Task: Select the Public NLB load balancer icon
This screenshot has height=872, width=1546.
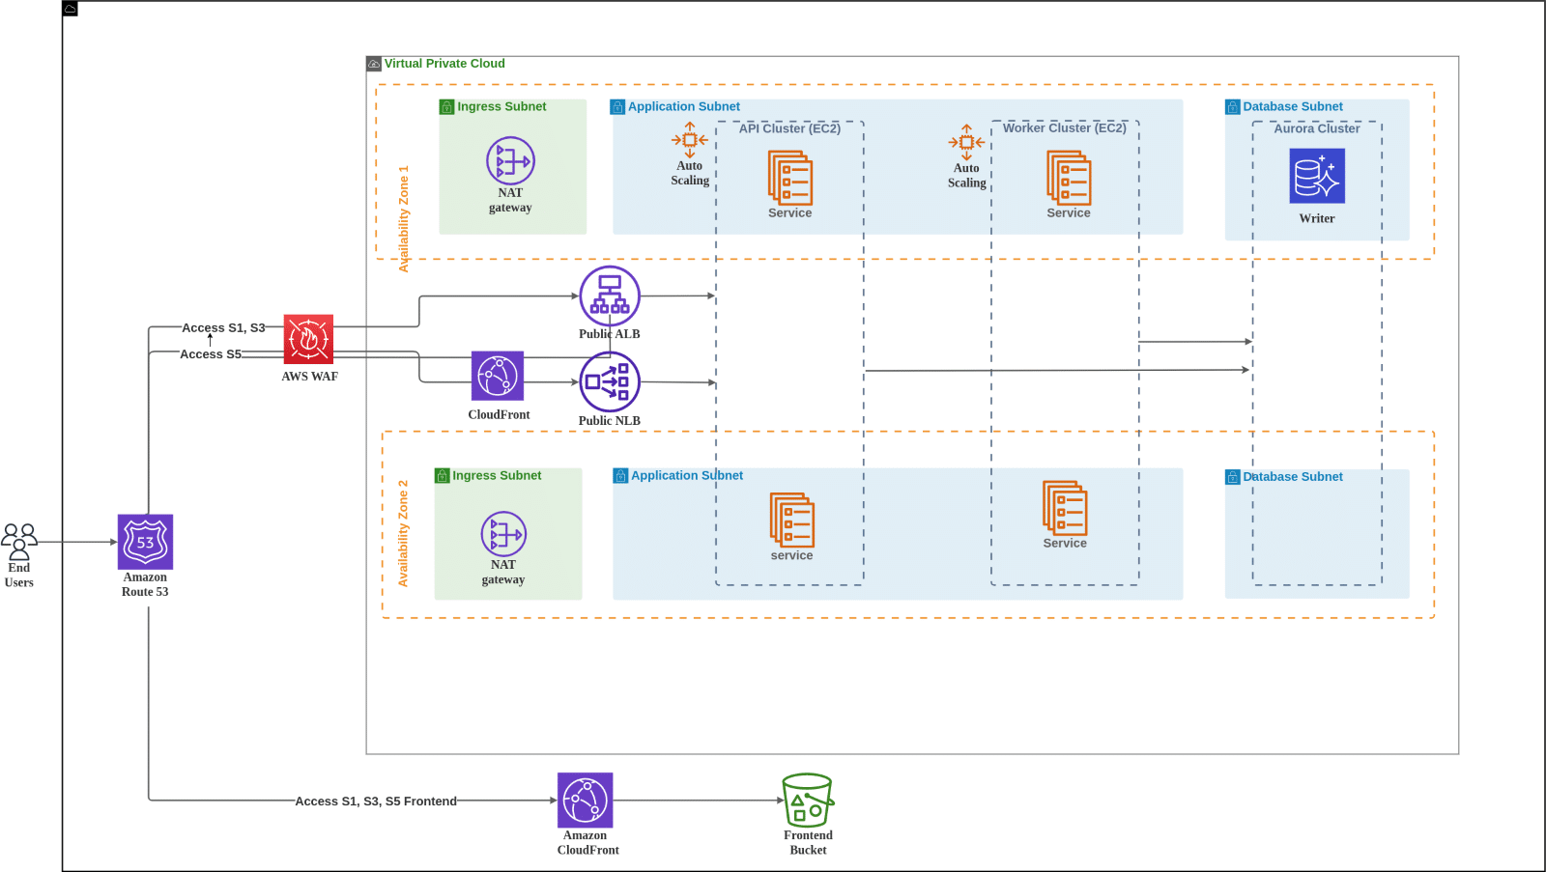Action: 610,382
